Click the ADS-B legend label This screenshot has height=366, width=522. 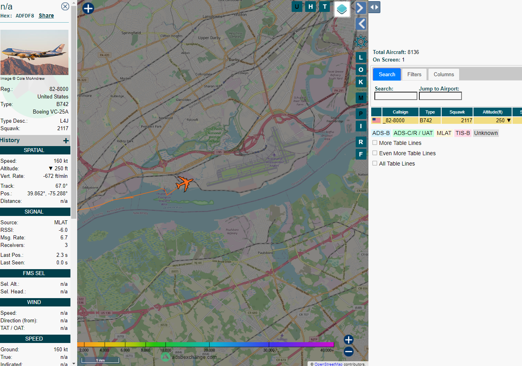click(381, 133)
